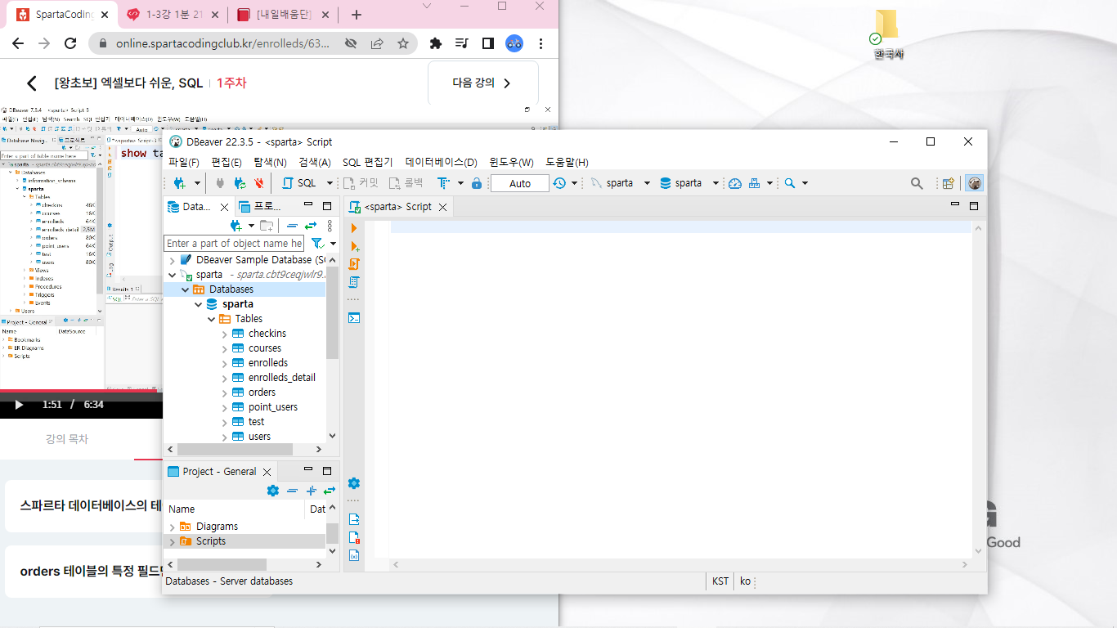This screenshot has width=1117, height=628.
Task: Open the SQL 편집기 menu
Action: (x=368, y=162)
